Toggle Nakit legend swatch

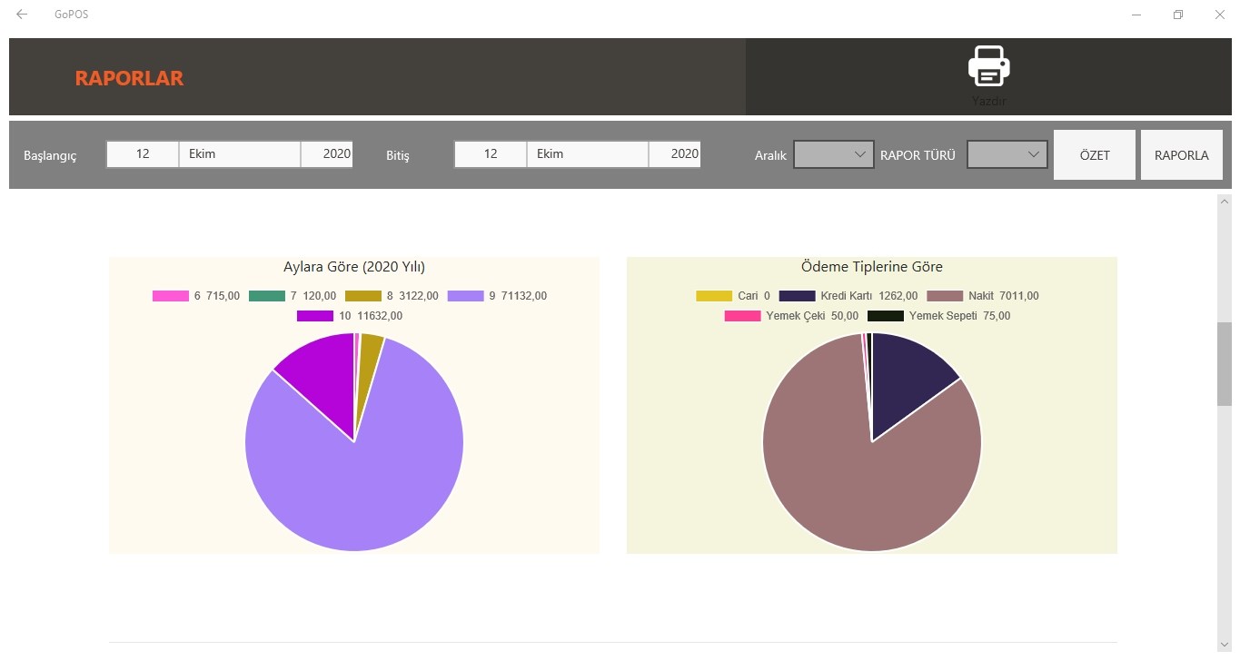(945, 296)
